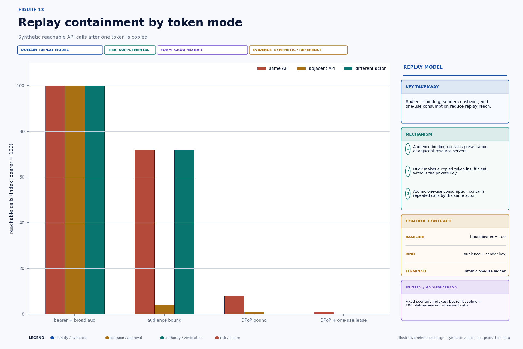The width and height of the screenshot is (523, 349).
Task: Click the y-axis tick label 80
Action: pyautogui.click(x=22, y=131)
